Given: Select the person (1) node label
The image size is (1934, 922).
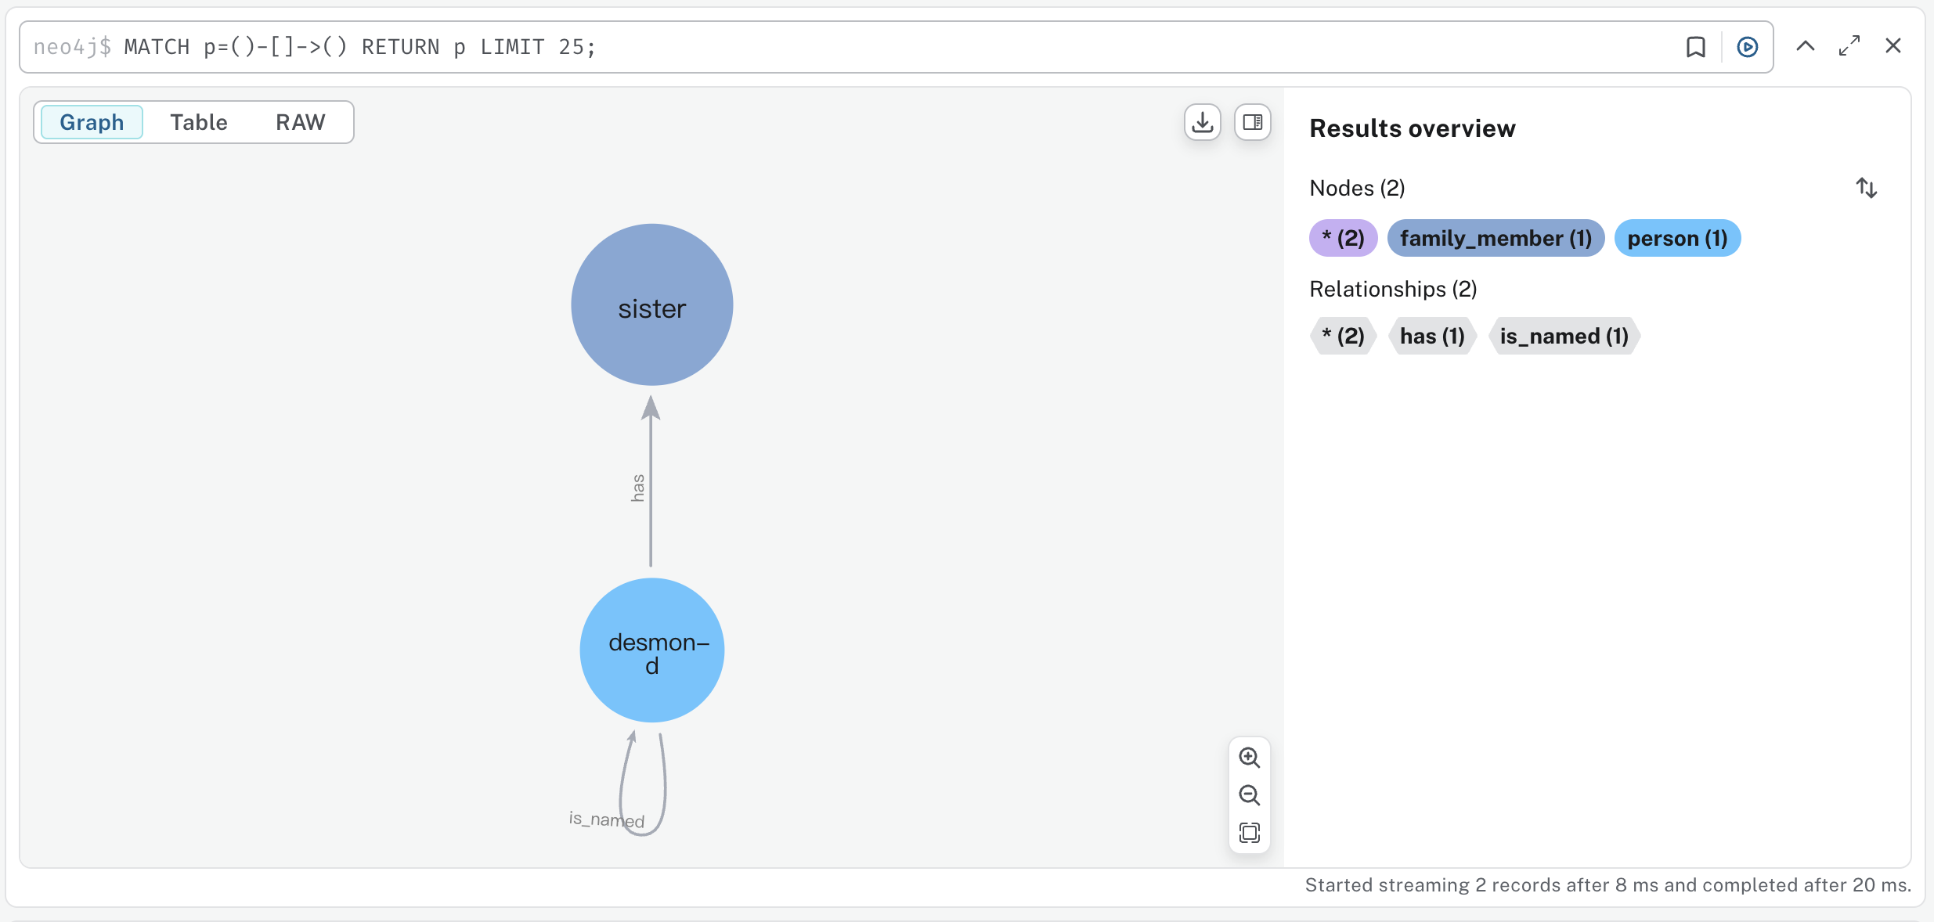Looking at the screenshot, I should pos(1677,238).
